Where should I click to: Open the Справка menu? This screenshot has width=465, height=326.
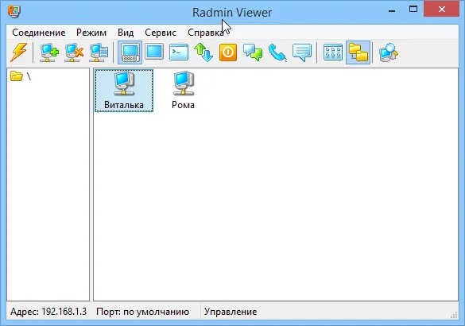click(206, 33)
